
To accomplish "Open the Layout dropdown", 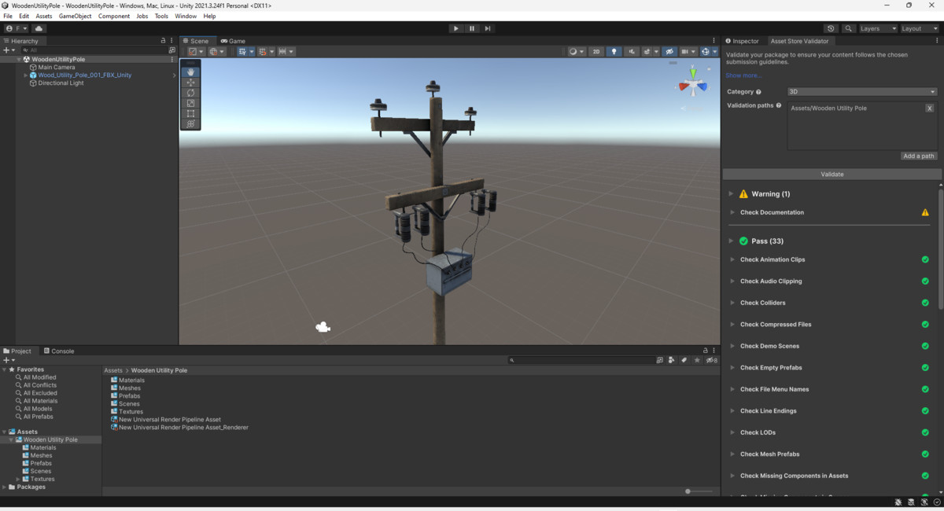I will click(x=920, y=28).
